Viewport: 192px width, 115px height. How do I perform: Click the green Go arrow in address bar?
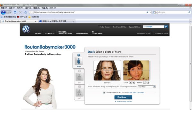[147, 12]
